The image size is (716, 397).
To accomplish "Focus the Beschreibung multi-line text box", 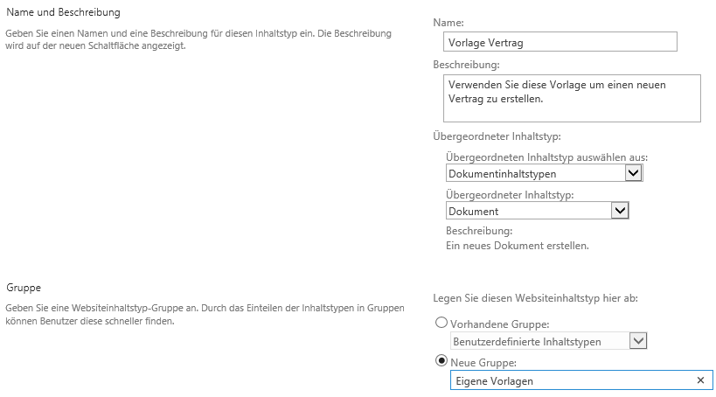I will click(x=573, y=98).
